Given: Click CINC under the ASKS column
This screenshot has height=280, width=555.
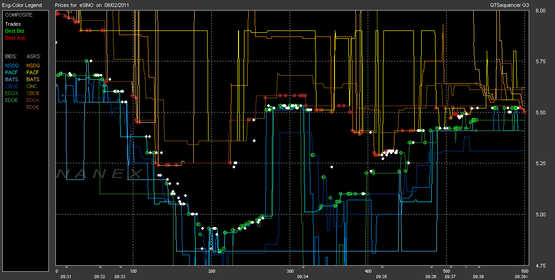Looking at the screenshot, I should click(x=33, y=86).
